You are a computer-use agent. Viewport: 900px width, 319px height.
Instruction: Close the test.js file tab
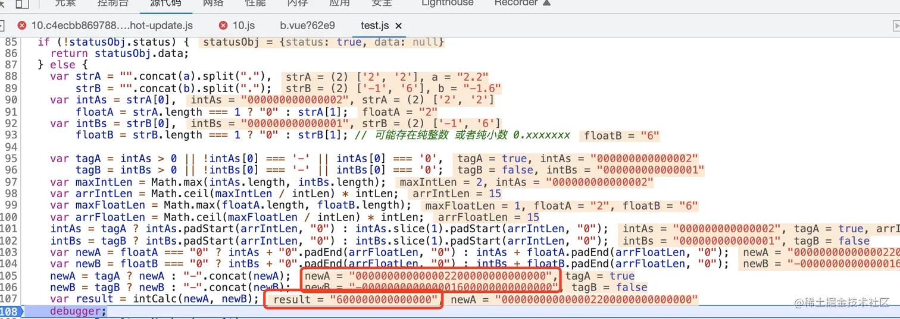[399, 26]
